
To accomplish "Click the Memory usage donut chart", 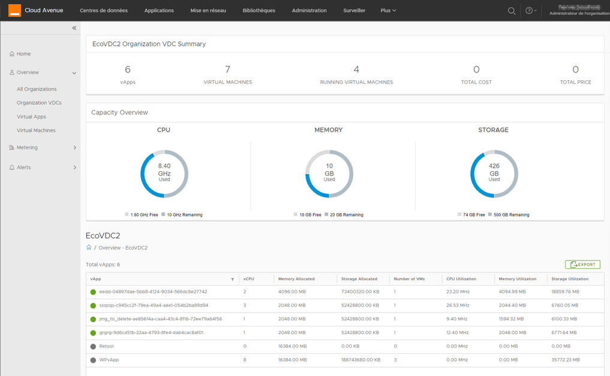I will 329,174.
